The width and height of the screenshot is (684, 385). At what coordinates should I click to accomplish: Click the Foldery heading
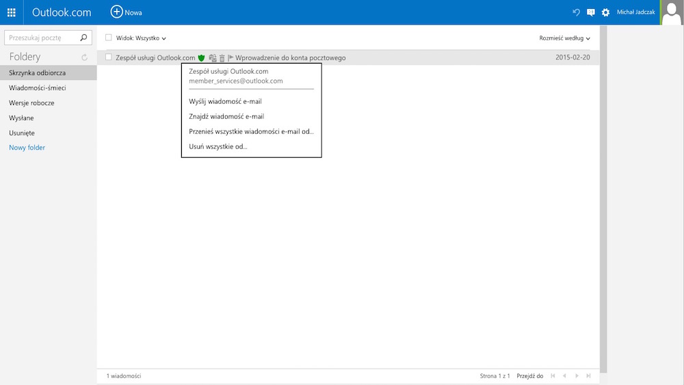[25, 57]
